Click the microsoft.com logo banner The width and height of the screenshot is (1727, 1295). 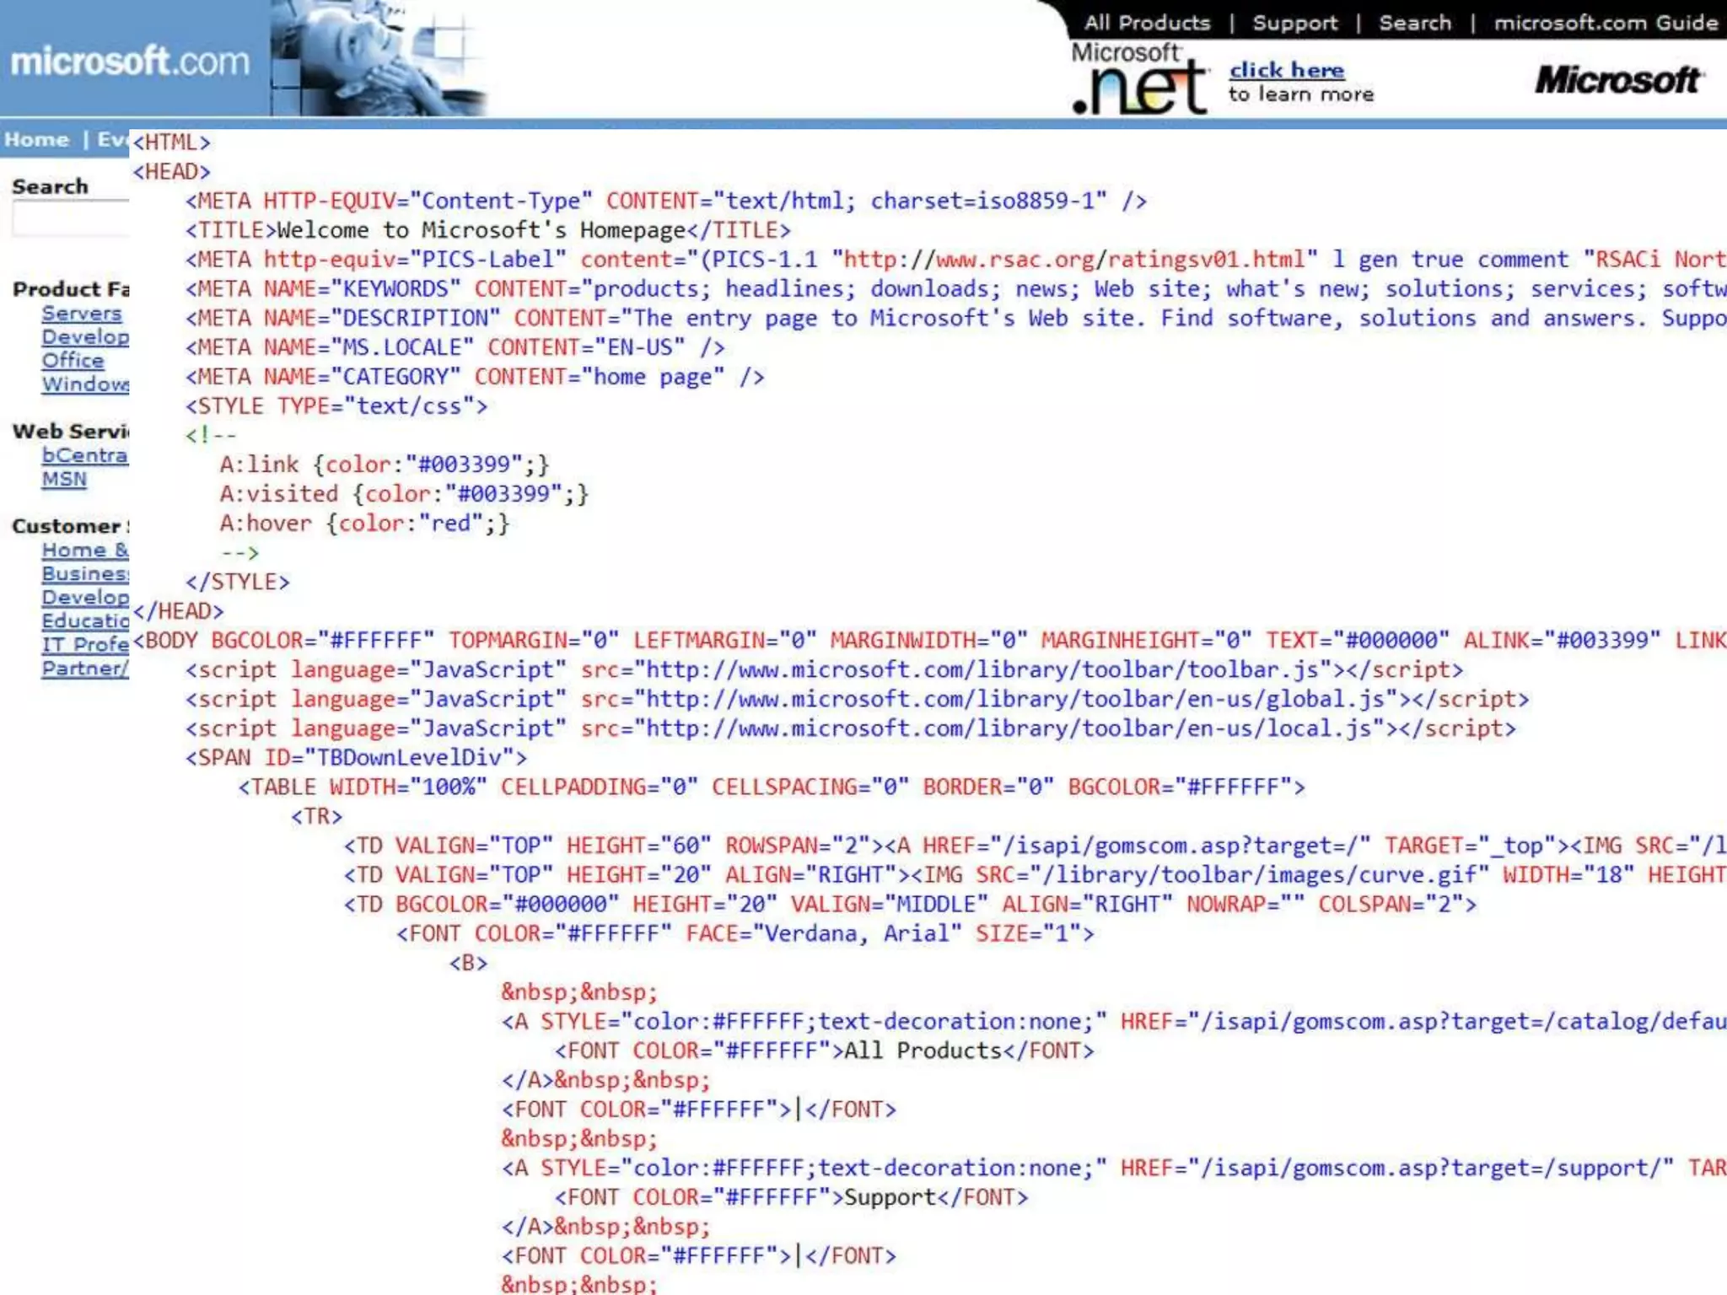(131, 61)
